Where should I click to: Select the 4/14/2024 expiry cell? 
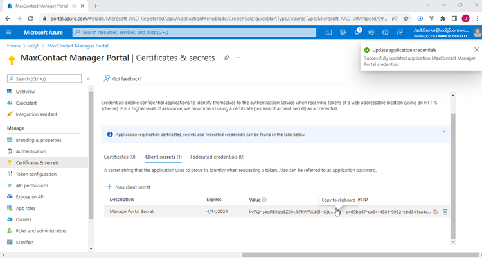(x=217, y=211)
